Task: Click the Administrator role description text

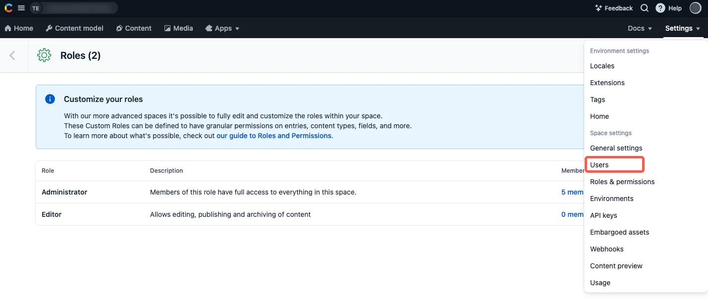Action: [253, 192]
